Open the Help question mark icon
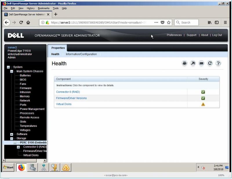 pos(218,63)
